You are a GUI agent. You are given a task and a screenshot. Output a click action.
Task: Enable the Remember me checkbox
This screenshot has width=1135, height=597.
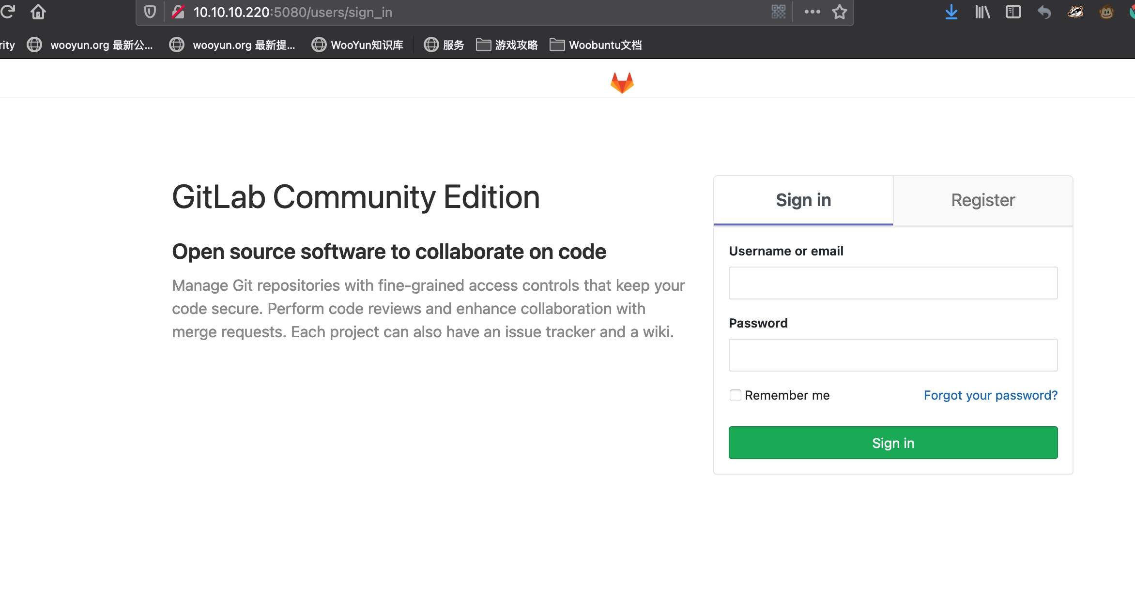(735, 395)
